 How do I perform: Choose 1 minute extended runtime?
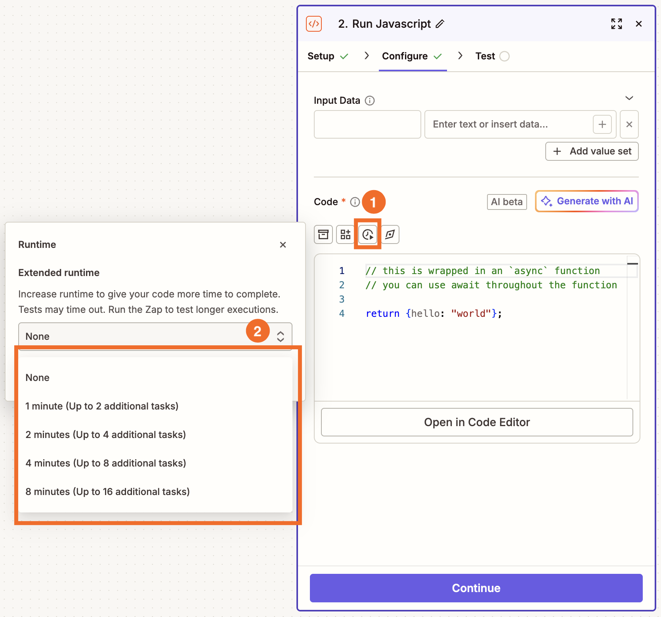point(155,406)
